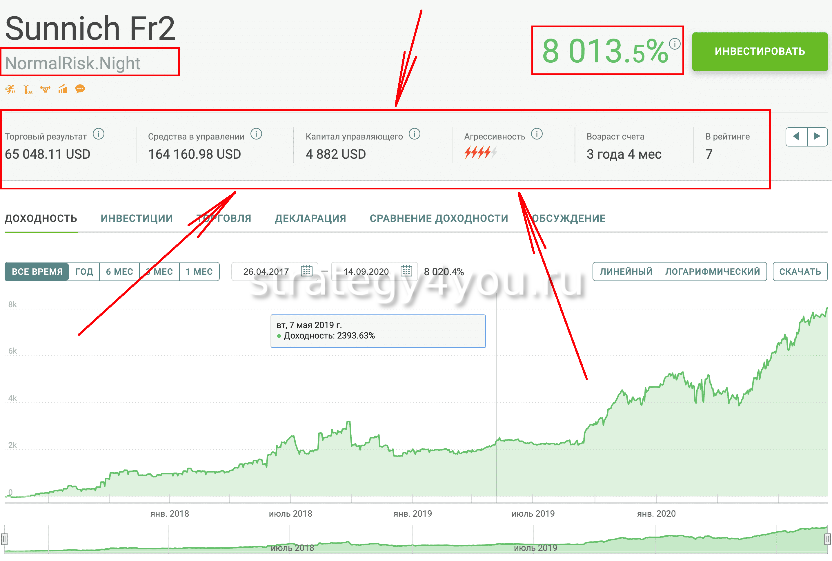This screenshot has height=561, width=832.
Task: Open info icon for Капитал управляющего
Action: (414, 134)
